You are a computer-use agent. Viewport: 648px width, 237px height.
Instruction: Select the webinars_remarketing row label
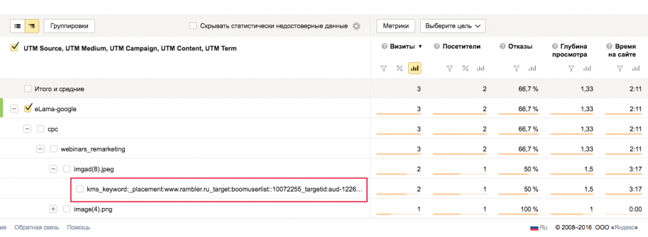pos(92,149)
